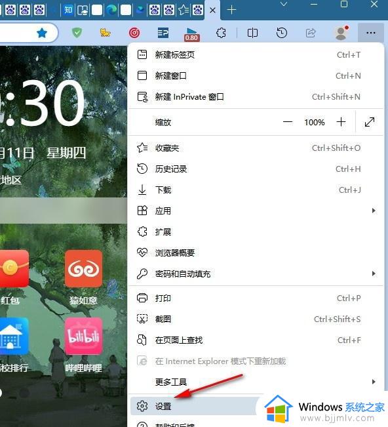Open 下载 from the menu
Screen dimensions: 388x427
click(x=256, y=190)
